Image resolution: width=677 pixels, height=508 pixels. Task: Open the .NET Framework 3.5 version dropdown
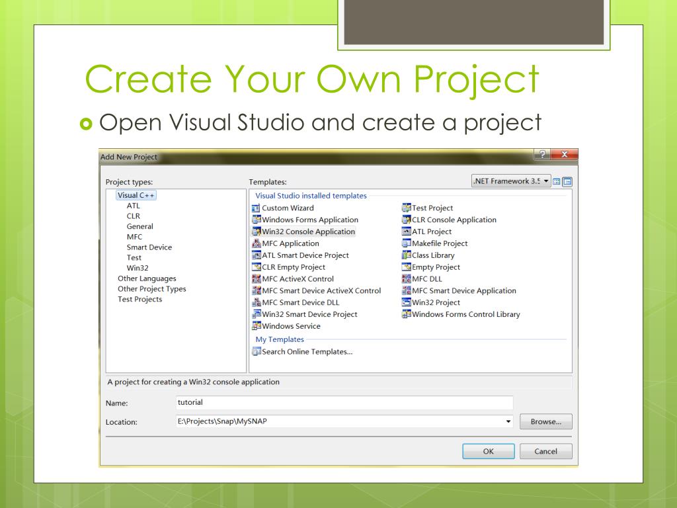tap(511, 181)
